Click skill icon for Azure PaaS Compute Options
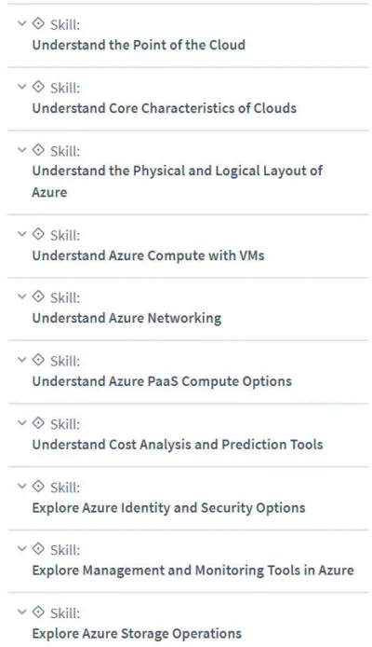372x647 pixels. (38, 360)
